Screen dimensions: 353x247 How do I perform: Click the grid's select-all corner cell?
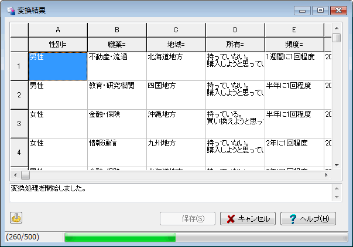click(x=19, y=29)
